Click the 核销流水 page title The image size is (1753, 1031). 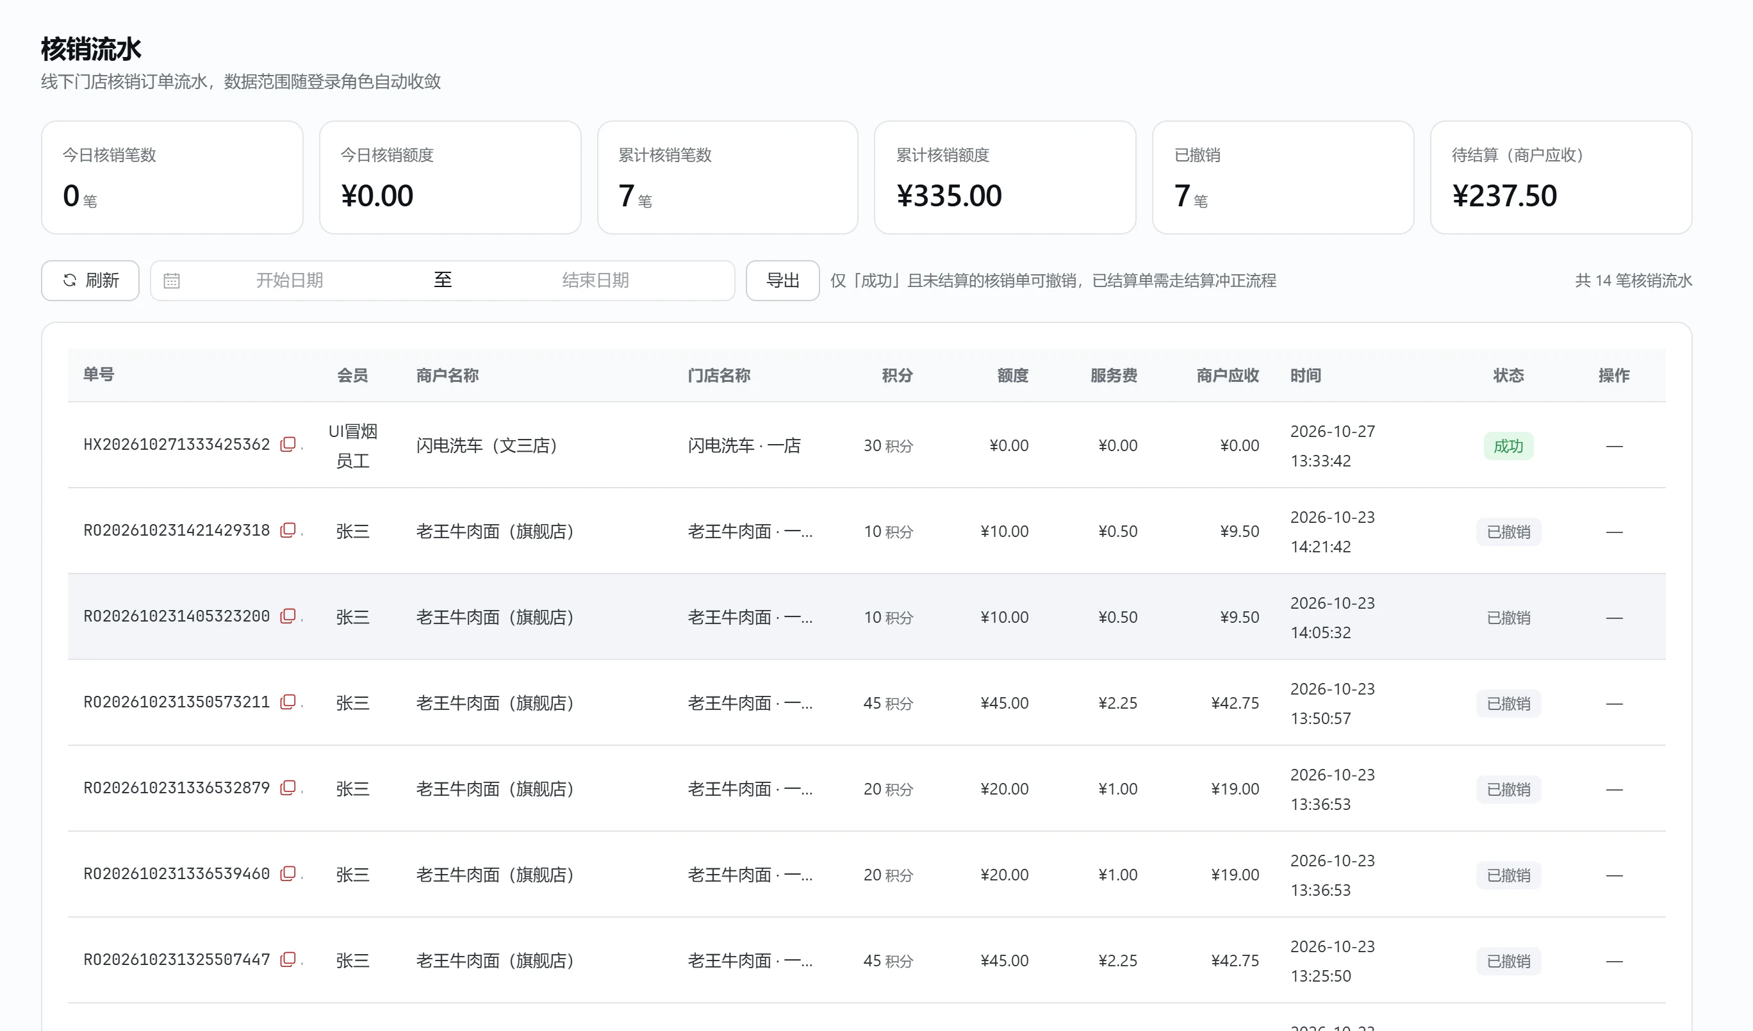tap(91, 49)
